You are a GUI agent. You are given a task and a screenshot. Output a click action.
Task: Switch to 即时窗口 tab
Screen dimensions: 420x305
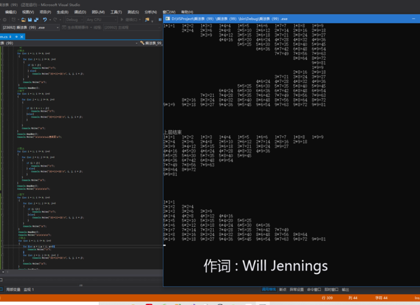coord(331,290)
